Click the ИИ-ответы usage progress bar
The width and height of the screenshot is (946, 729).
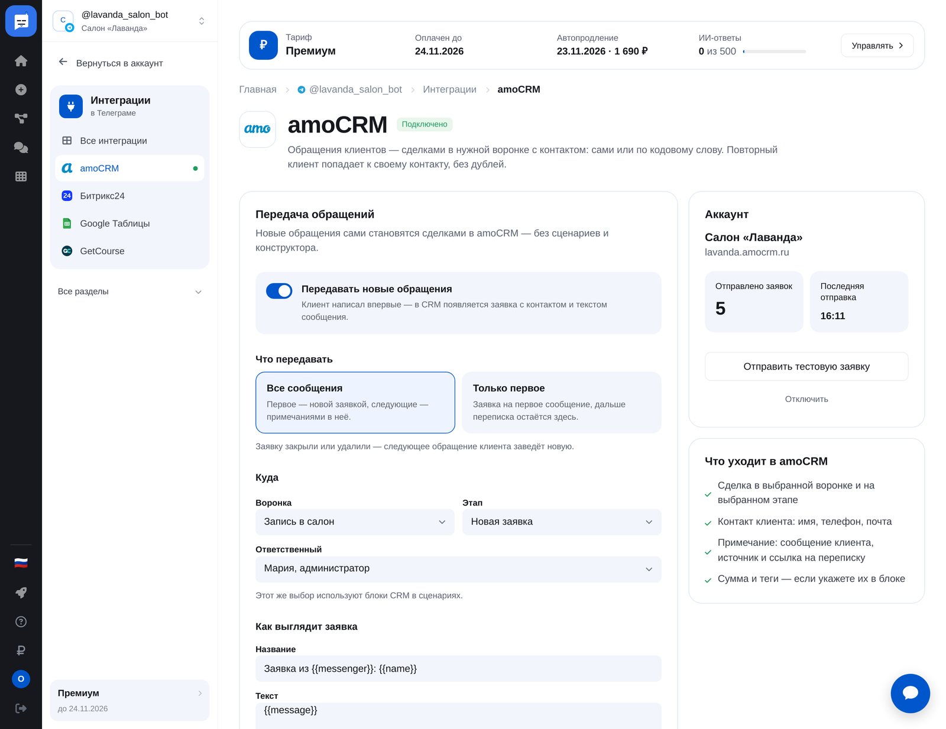click(774, 51)
